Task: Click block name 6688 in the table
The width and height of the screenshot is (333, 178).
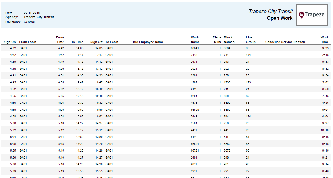Action: [227, 110]
